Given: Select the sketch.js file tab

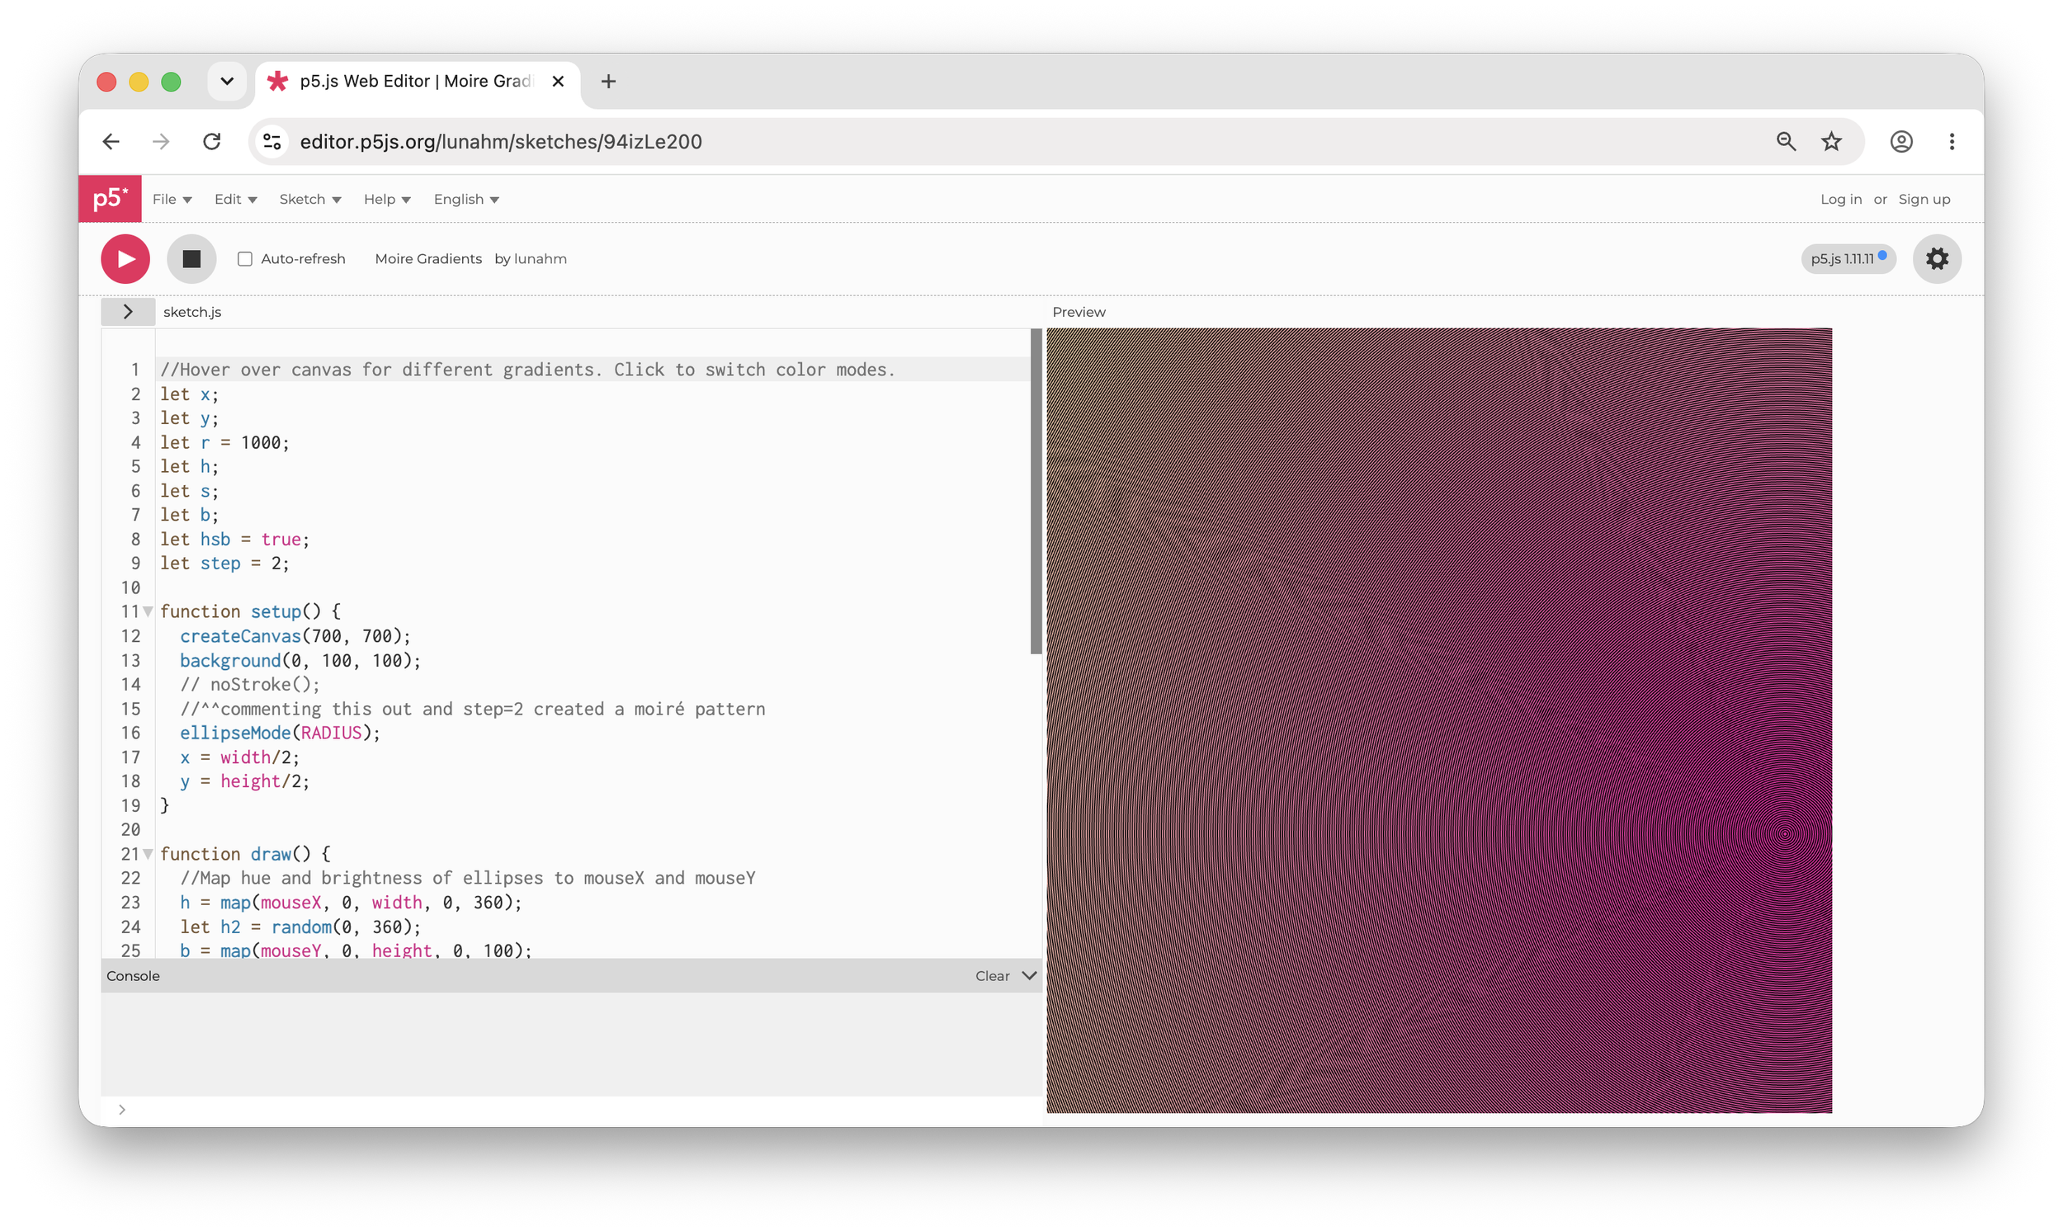Looking at the screenshot, I should pyautogui.click(x=192, y=312).
